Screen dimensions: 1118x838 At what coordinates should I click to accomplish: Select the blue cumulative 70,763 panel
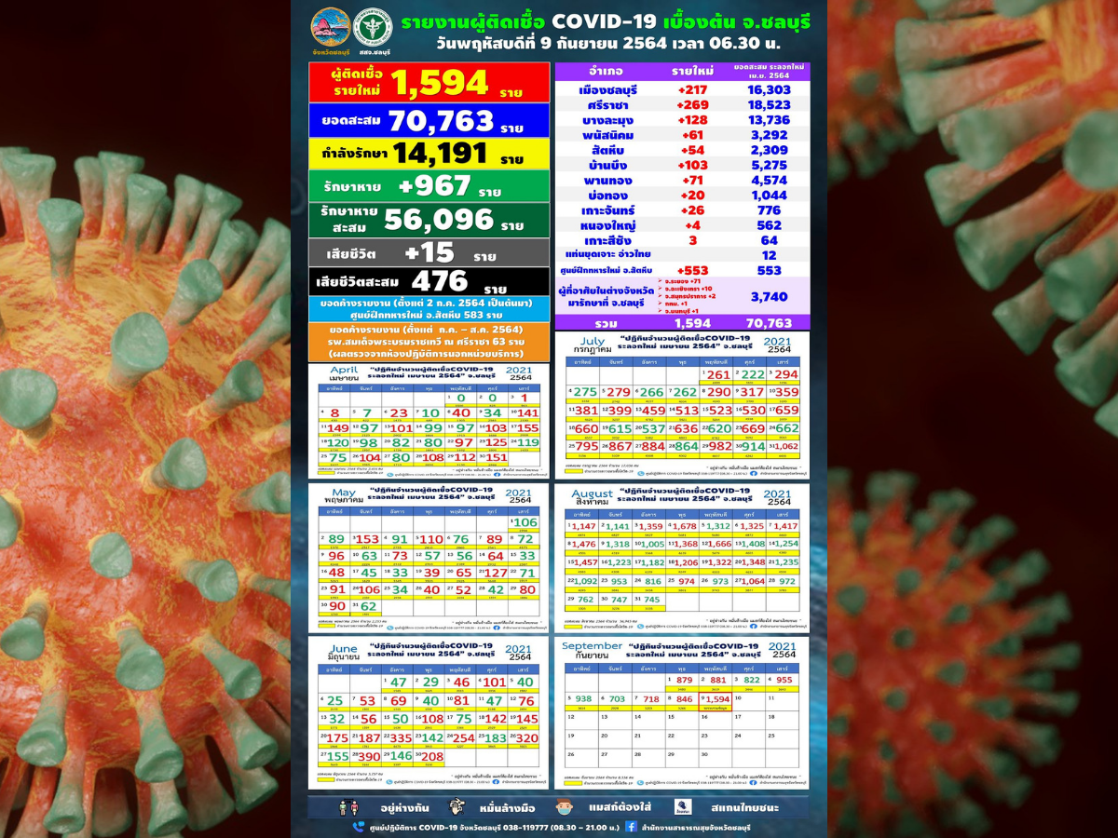tap(429, 121)
